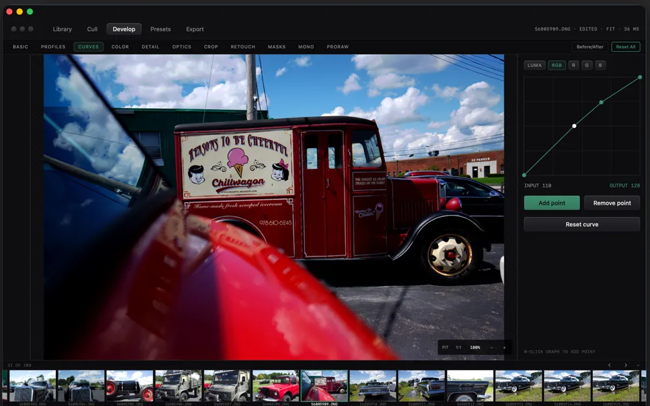The width and height of the screenshot is (650, 406).
Task: Select thumbnail S6005905.DNG red wheel car
Action: 130,386
